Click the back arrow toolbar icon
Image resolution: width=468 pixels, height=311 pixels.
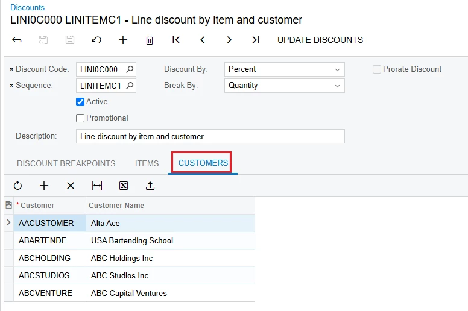tap(17, 40)
